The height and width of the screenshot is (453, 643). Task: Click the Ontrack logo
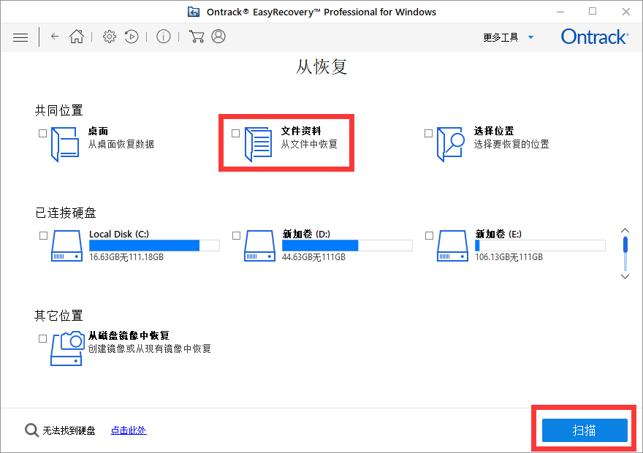click(595, 37)
